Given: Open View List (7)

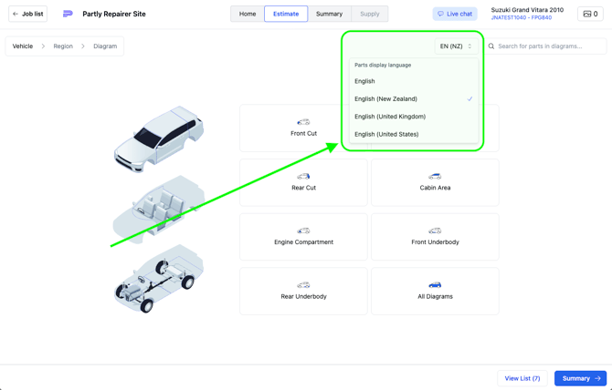Looking at the screenshot, I should point(522,378).
